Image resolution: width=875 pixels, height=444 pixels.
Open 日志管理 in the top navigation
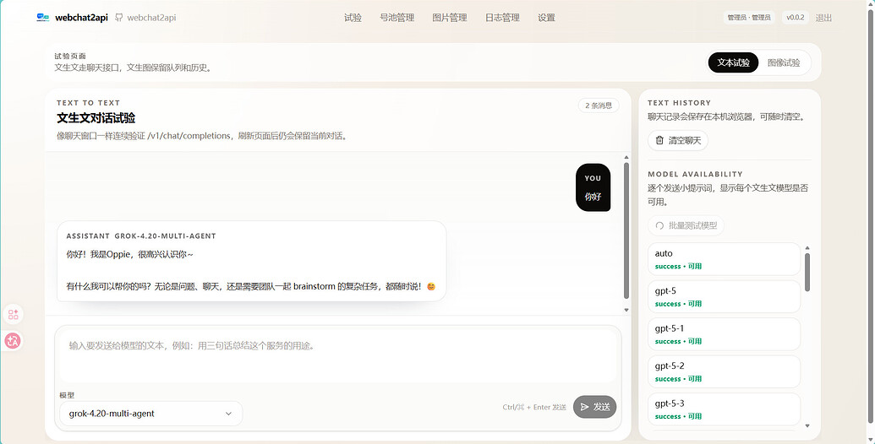pos(502,18)
